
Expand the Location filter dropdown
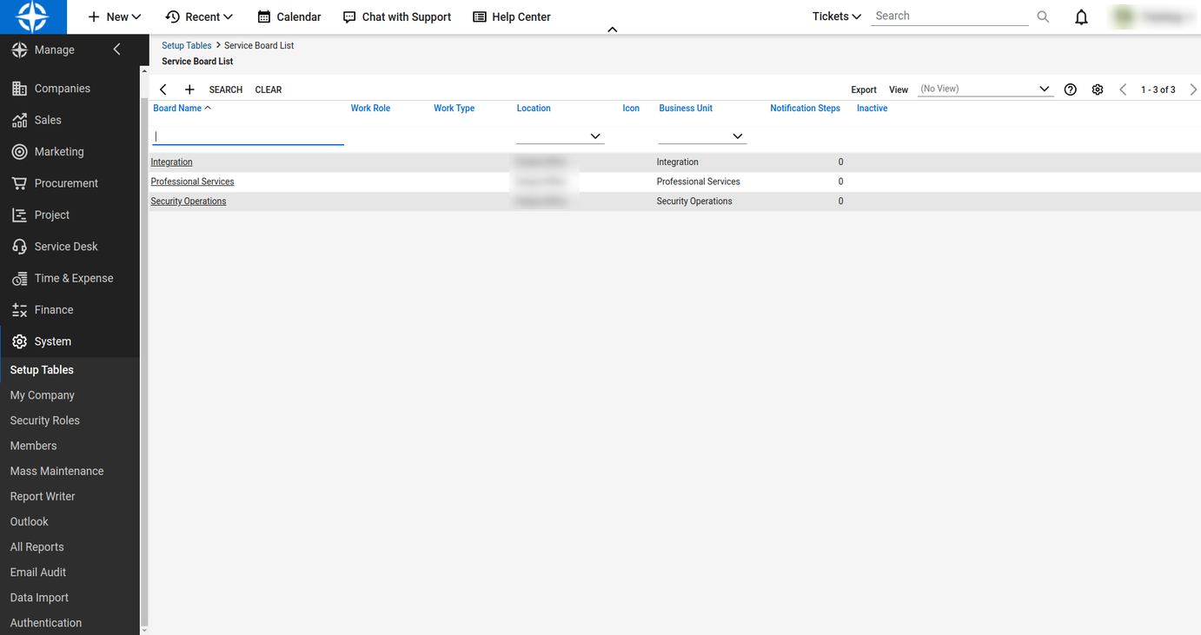(x=595, y=136)
